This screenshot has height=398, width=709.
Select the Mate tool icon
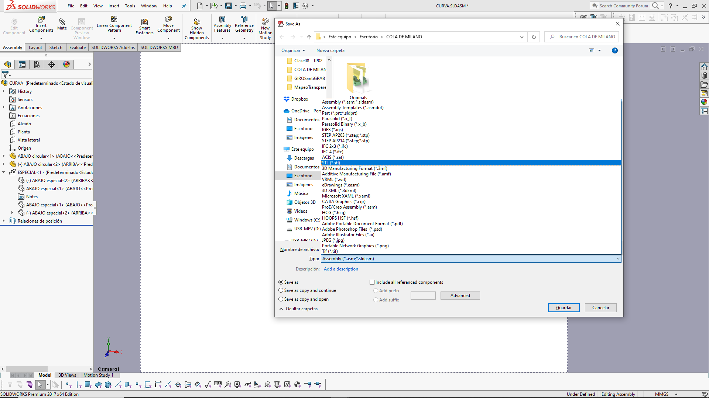tap(62, 22)
